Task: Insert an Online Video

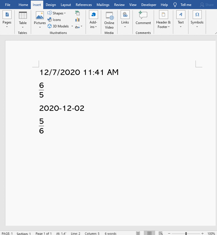Action: 109,20
